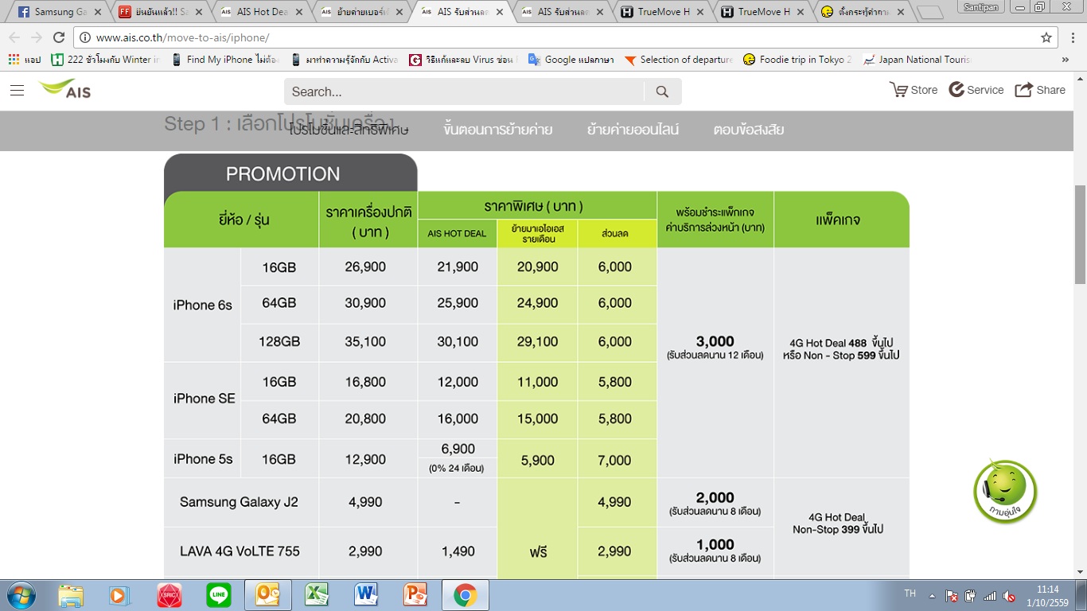Open a new browser tab
This screenshot has height=611, width=1087.
click(x=929, y=12)
